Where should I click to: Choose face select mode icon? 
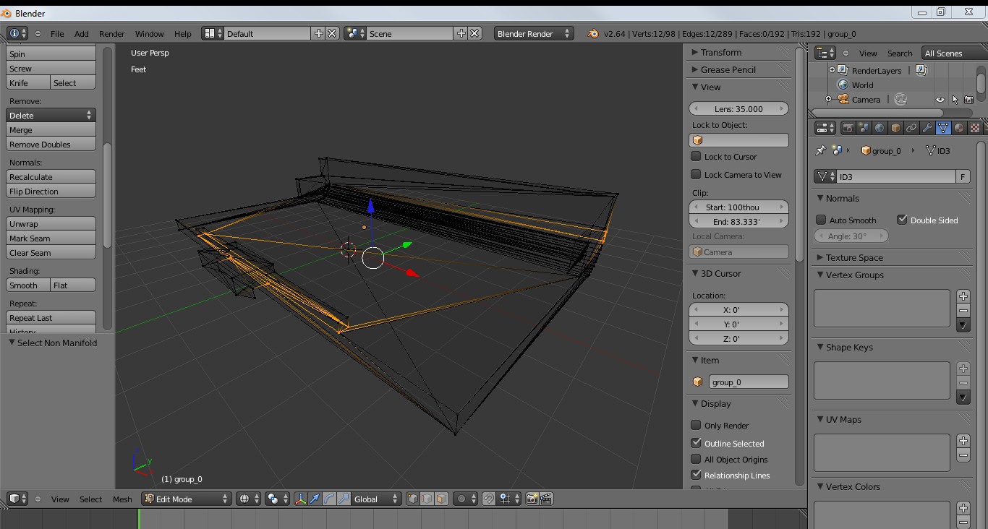[x=441, y=499]
